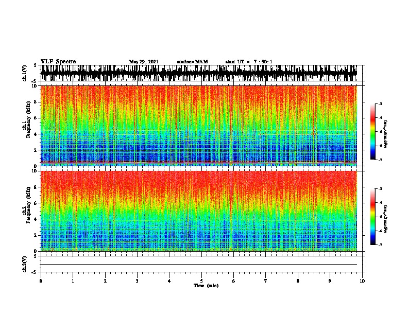
Task: Click the ch.1 voltage waveform trace
Action: pyautogui.click(x=199, y=73)
